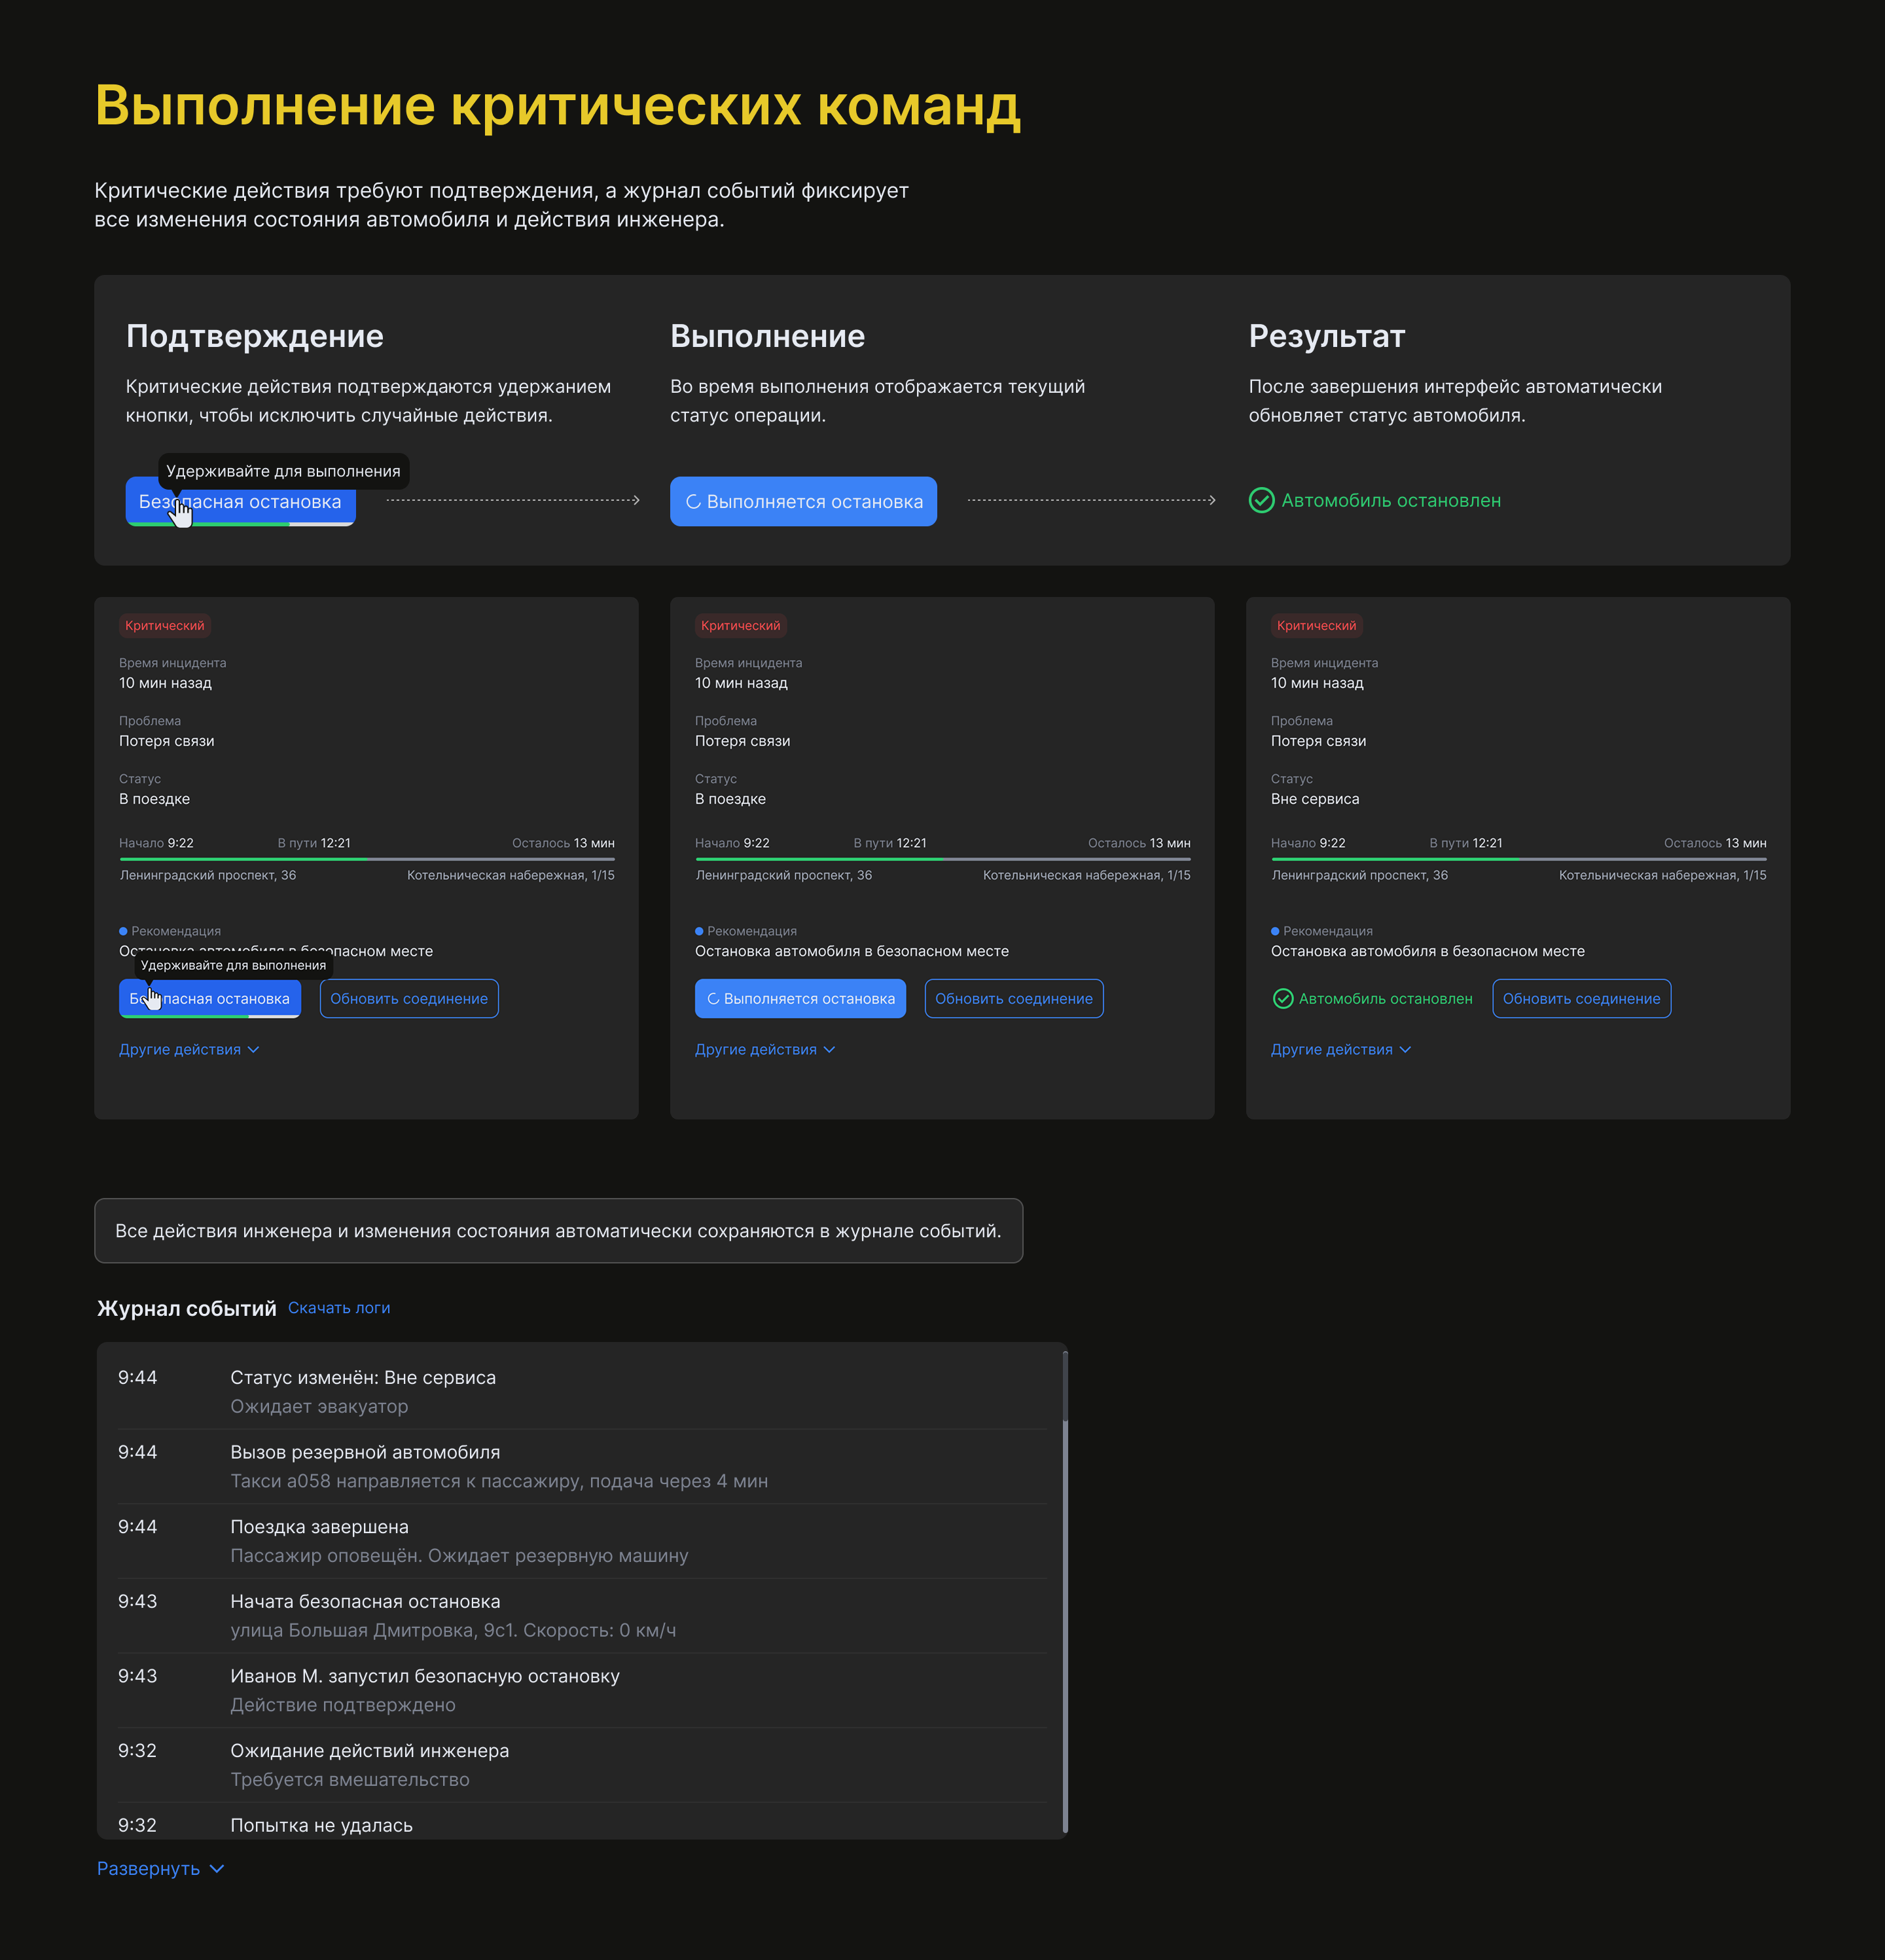
Task: Expand 'Другие действия' in the first card
Action: (x=189, y=1050)
